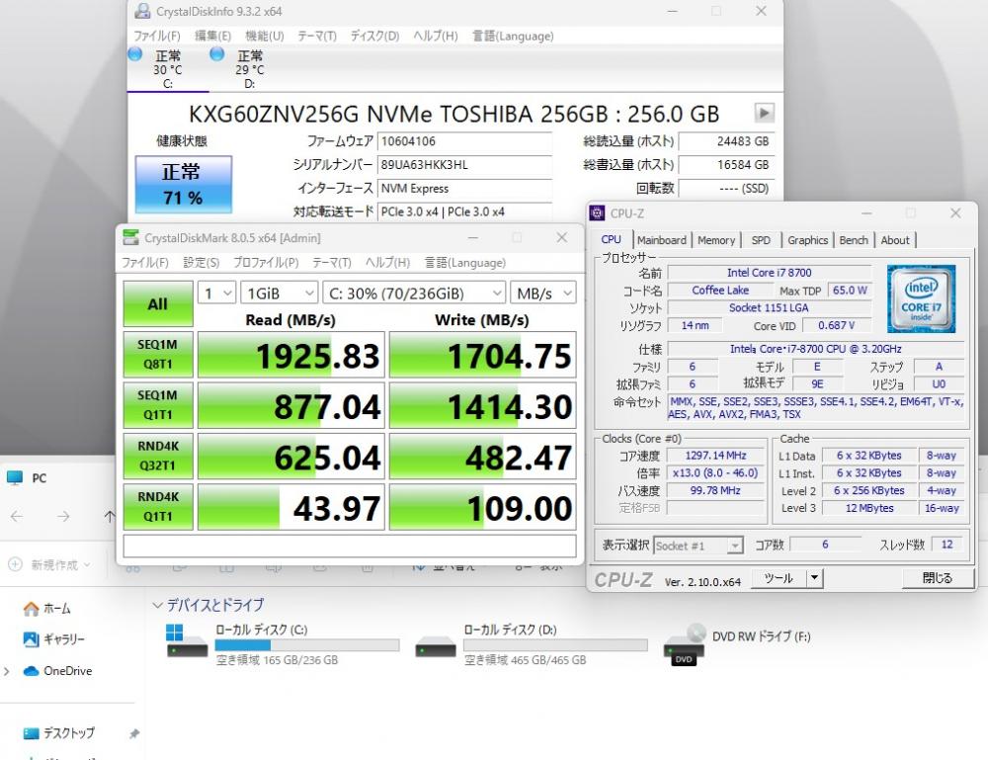
Task: Go back in File Explorer
Action: pos(17,517)
